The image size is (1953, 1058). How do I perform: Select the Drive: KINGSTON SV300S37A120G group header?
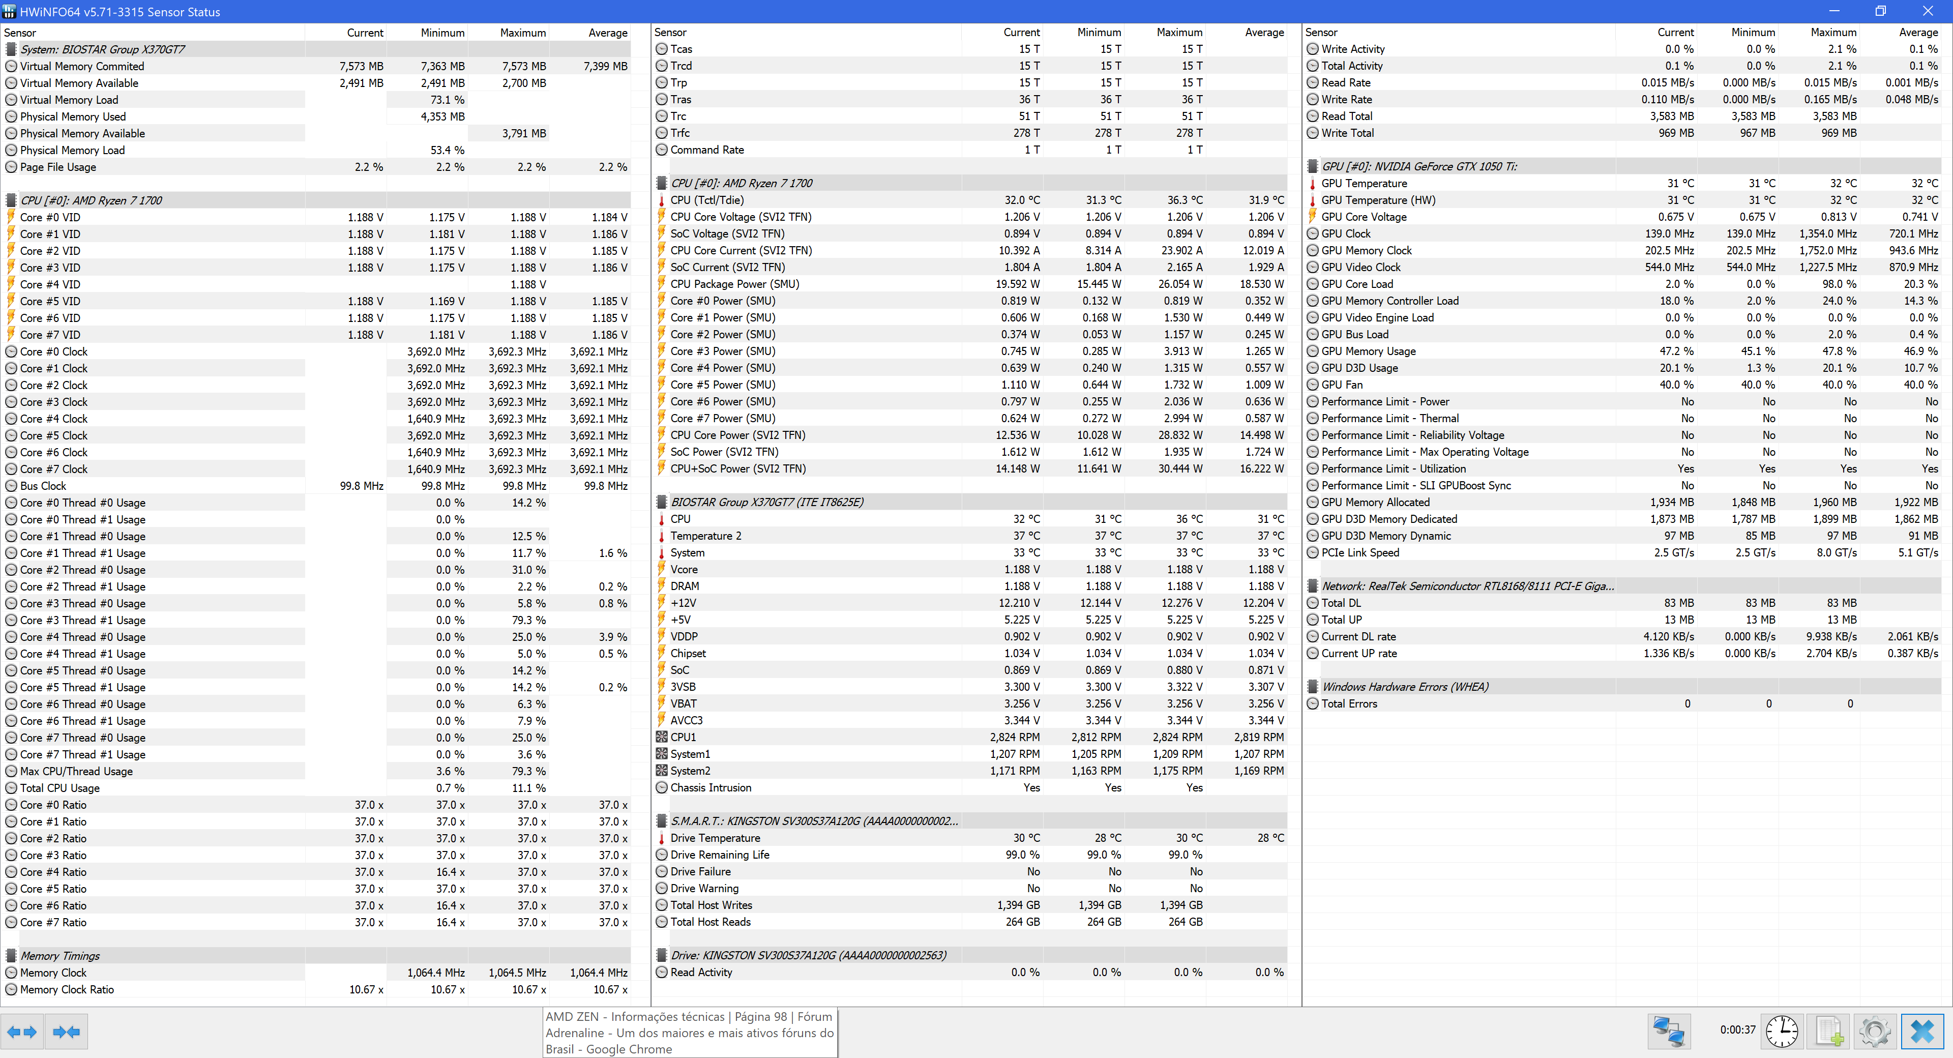tap(970, 956)
